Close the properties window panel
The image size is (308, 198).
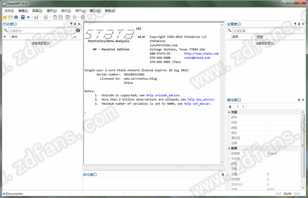click(x=303, y=100)
